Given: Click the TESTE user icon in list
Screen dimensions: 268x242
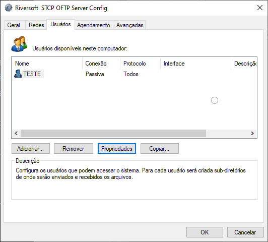Looking at the screenshot, I should point(18,74).
